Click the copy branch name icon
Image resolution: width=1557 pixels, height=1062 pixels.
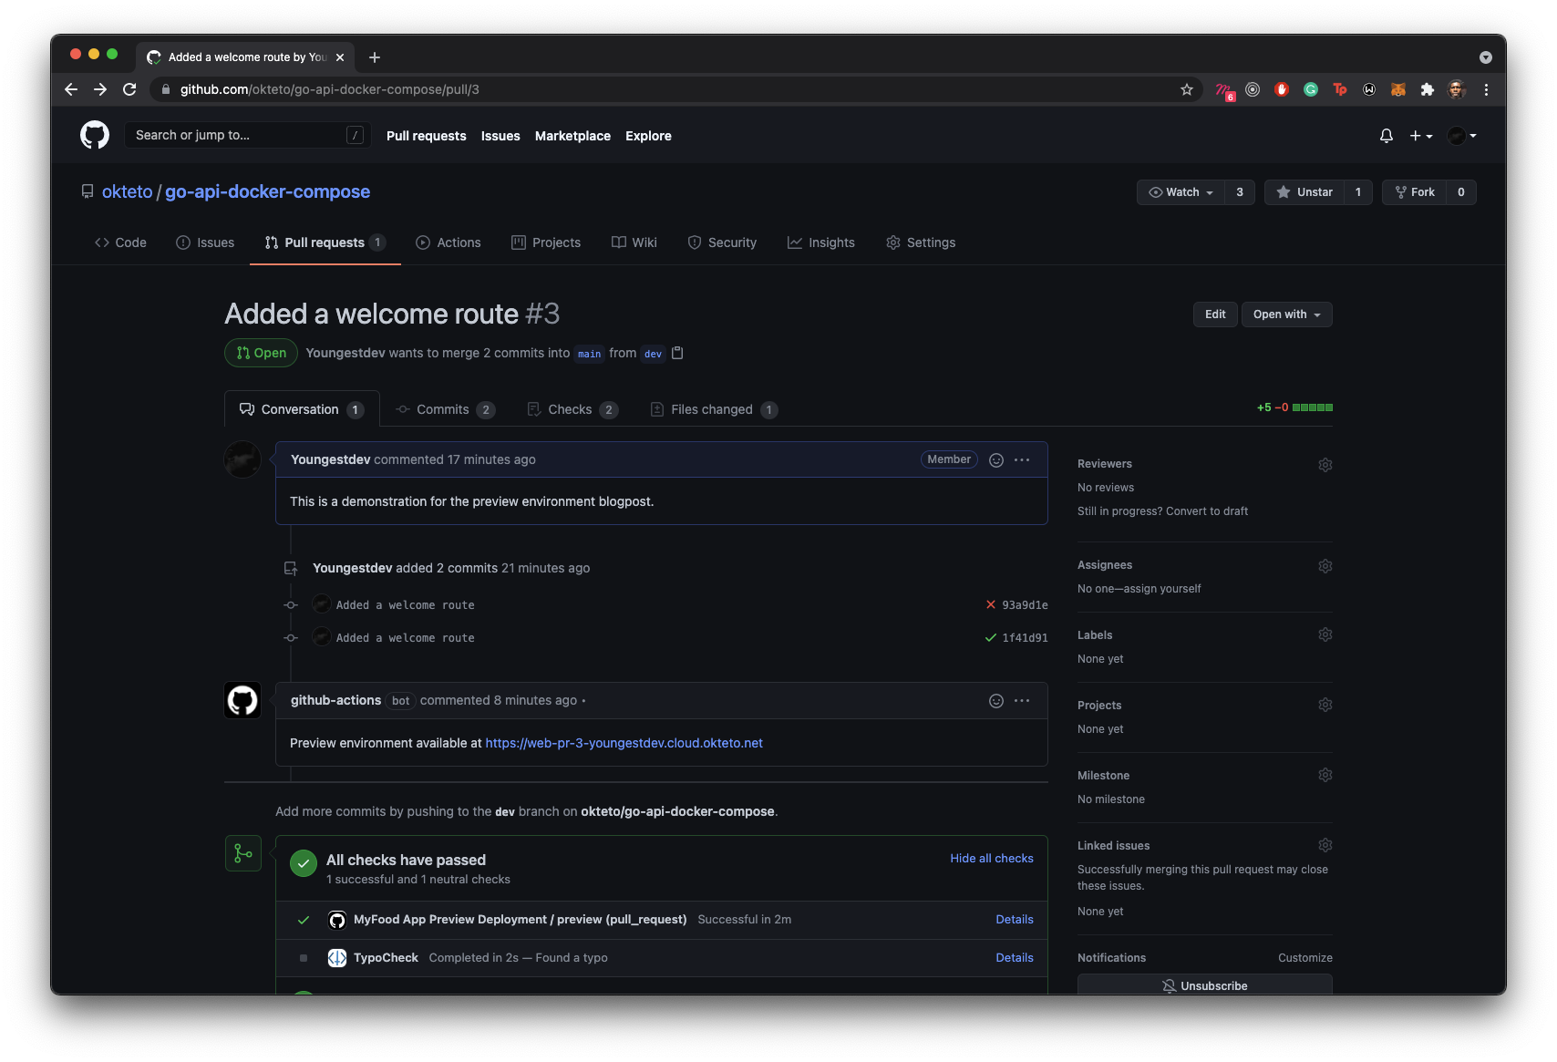(677, 353)
